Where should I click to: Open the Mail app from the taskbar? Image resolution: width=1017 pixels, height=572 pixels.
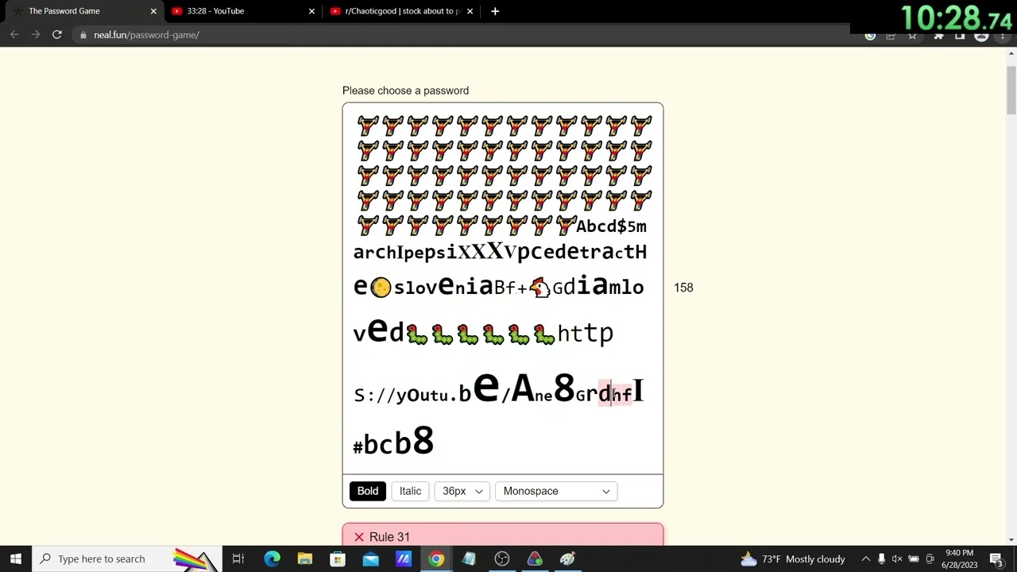pos(370,558)
